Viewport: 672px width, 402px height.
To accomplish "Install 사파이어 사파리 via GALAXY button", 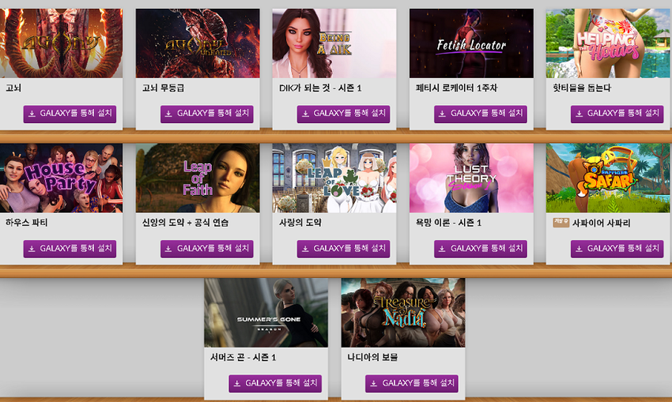I will pos(617,249).
